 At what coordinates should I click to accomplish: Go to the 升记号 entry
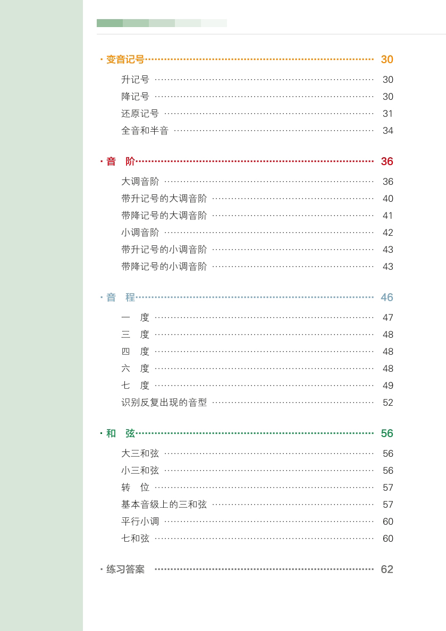click(x=135, y=80)
